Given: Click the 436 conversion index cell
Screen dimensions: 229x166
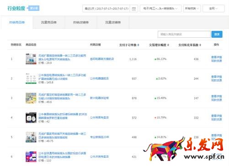Looking at the screenshot, I should 196,59.
